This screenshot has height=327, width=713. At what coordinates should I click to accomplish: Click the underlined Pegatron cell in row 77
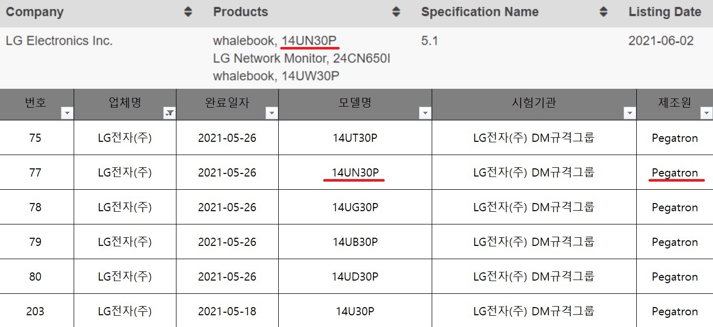tap(675, 173)
